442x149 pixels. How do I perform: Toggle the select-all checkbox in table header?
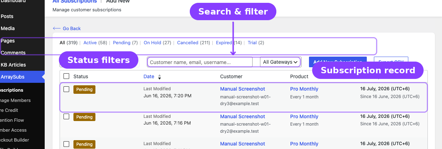point(66,76)
